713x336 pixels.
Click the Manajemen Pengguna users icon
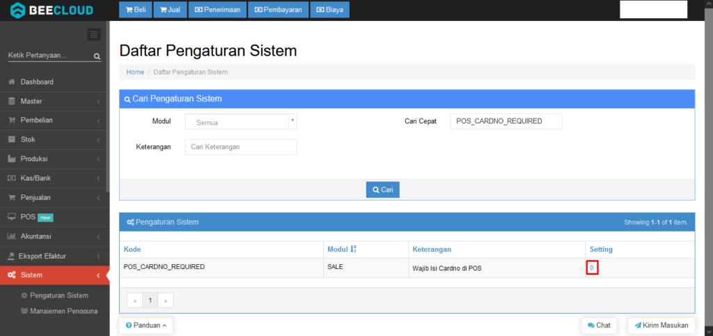24,312
